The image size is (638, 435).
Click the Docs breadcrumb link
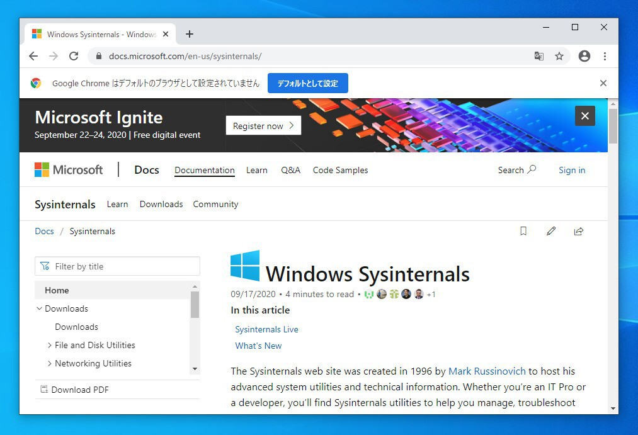click(x=44, y=231)
